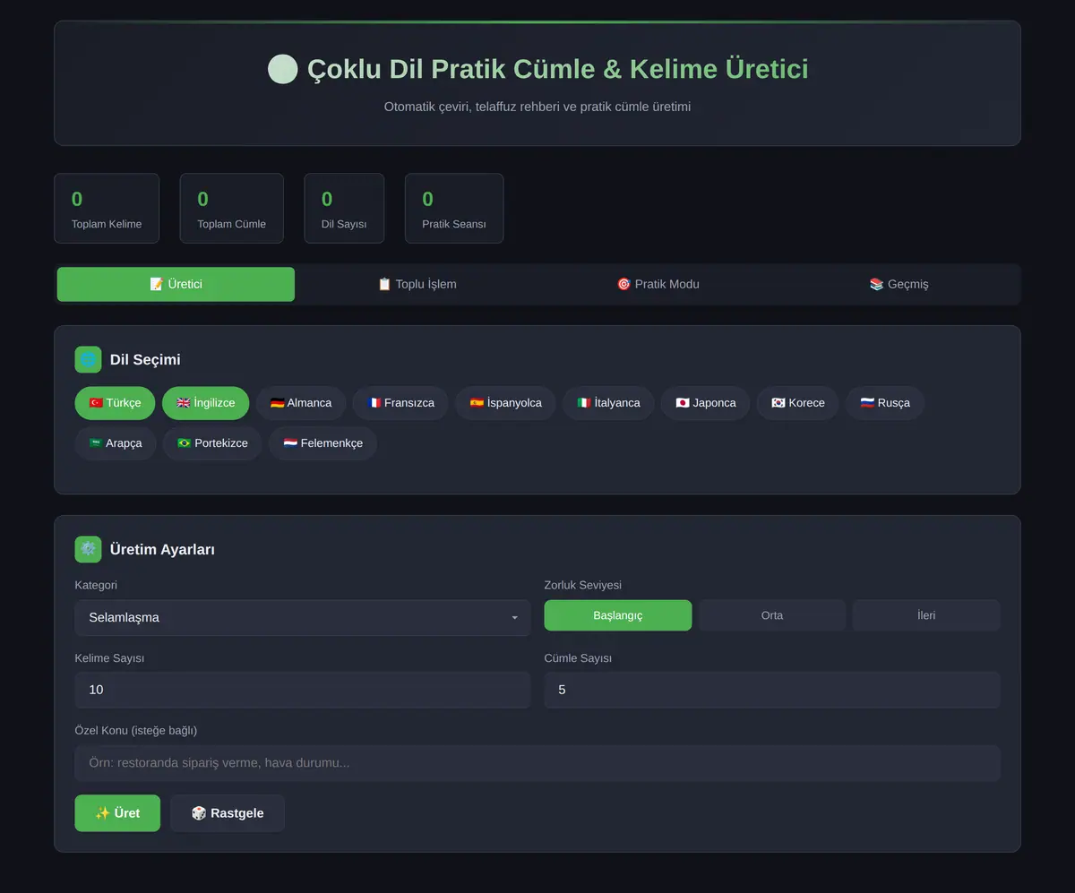Enable the Almanca language chip
This screenshot has height=893, width=1075.
click(300, 403)
